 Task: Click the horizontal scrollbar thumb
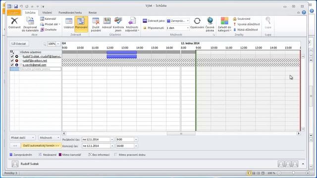point(181,133)
